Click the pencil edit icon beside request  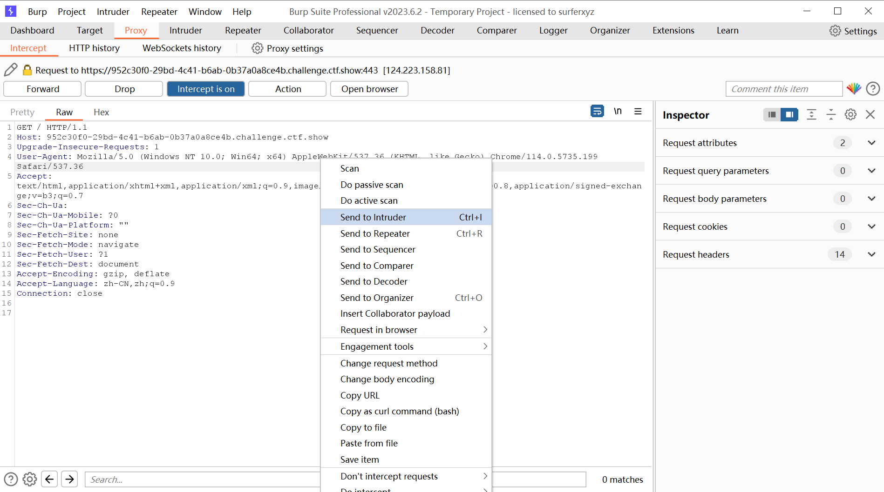point(11,70)
